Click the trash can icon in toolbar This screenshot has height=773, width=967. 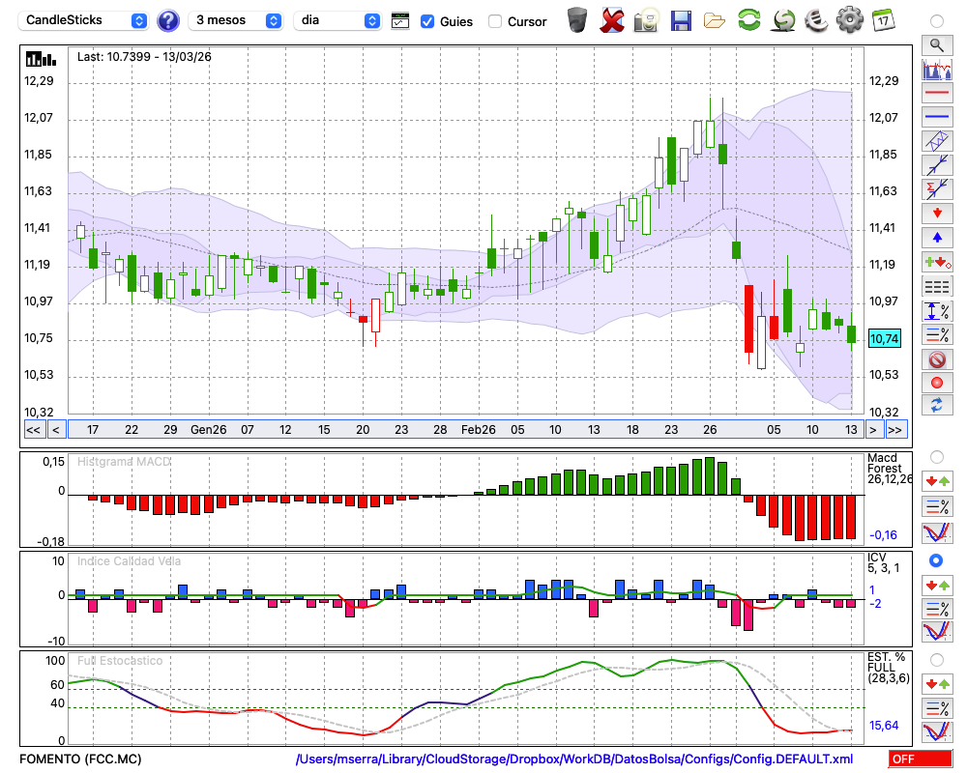(x=577, y=19)
